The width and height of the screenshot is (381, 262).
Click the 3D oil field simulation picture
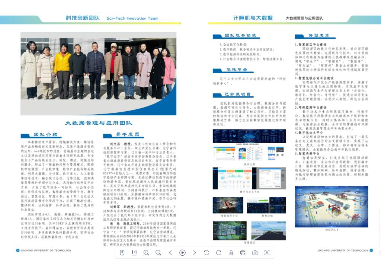[x=331, y=206]
